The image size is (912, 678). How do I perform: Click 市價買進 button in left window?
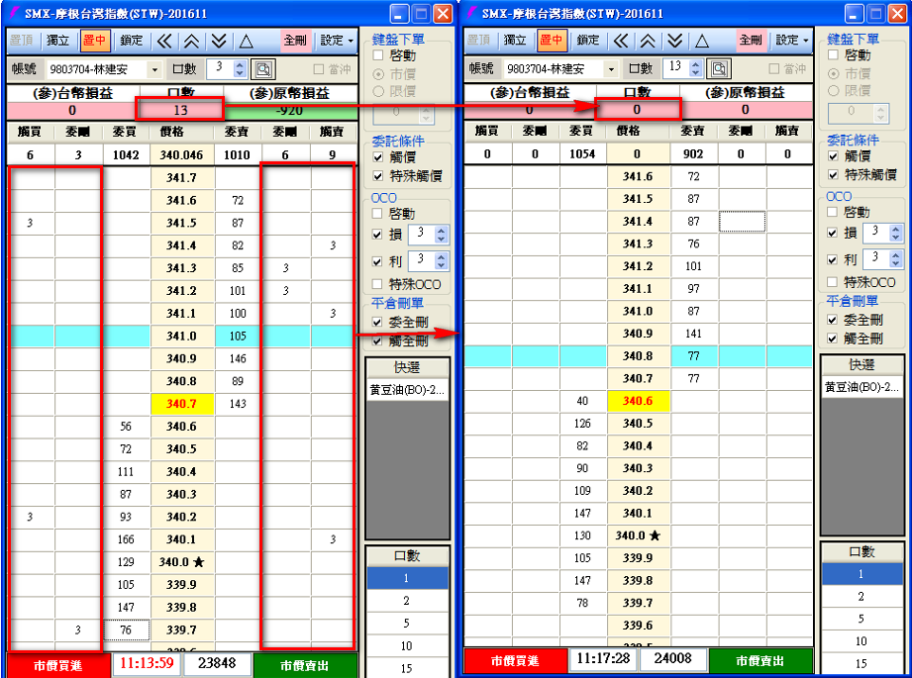pyautogui.click(x=58, y=665)
